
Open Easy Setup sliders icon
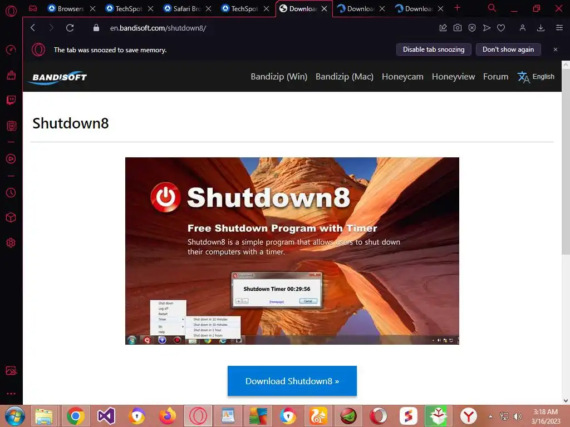[x=559, y=28]
